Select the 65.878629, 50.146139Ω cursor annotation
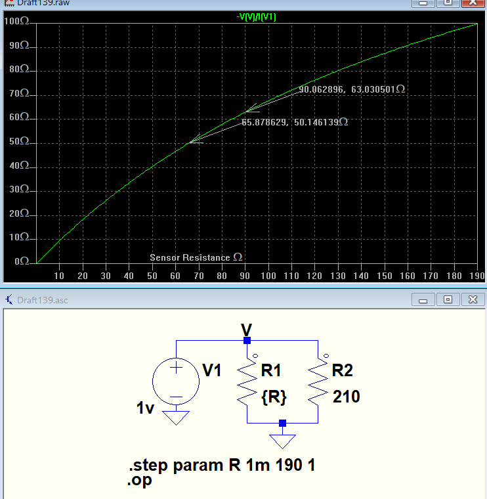 295,122
